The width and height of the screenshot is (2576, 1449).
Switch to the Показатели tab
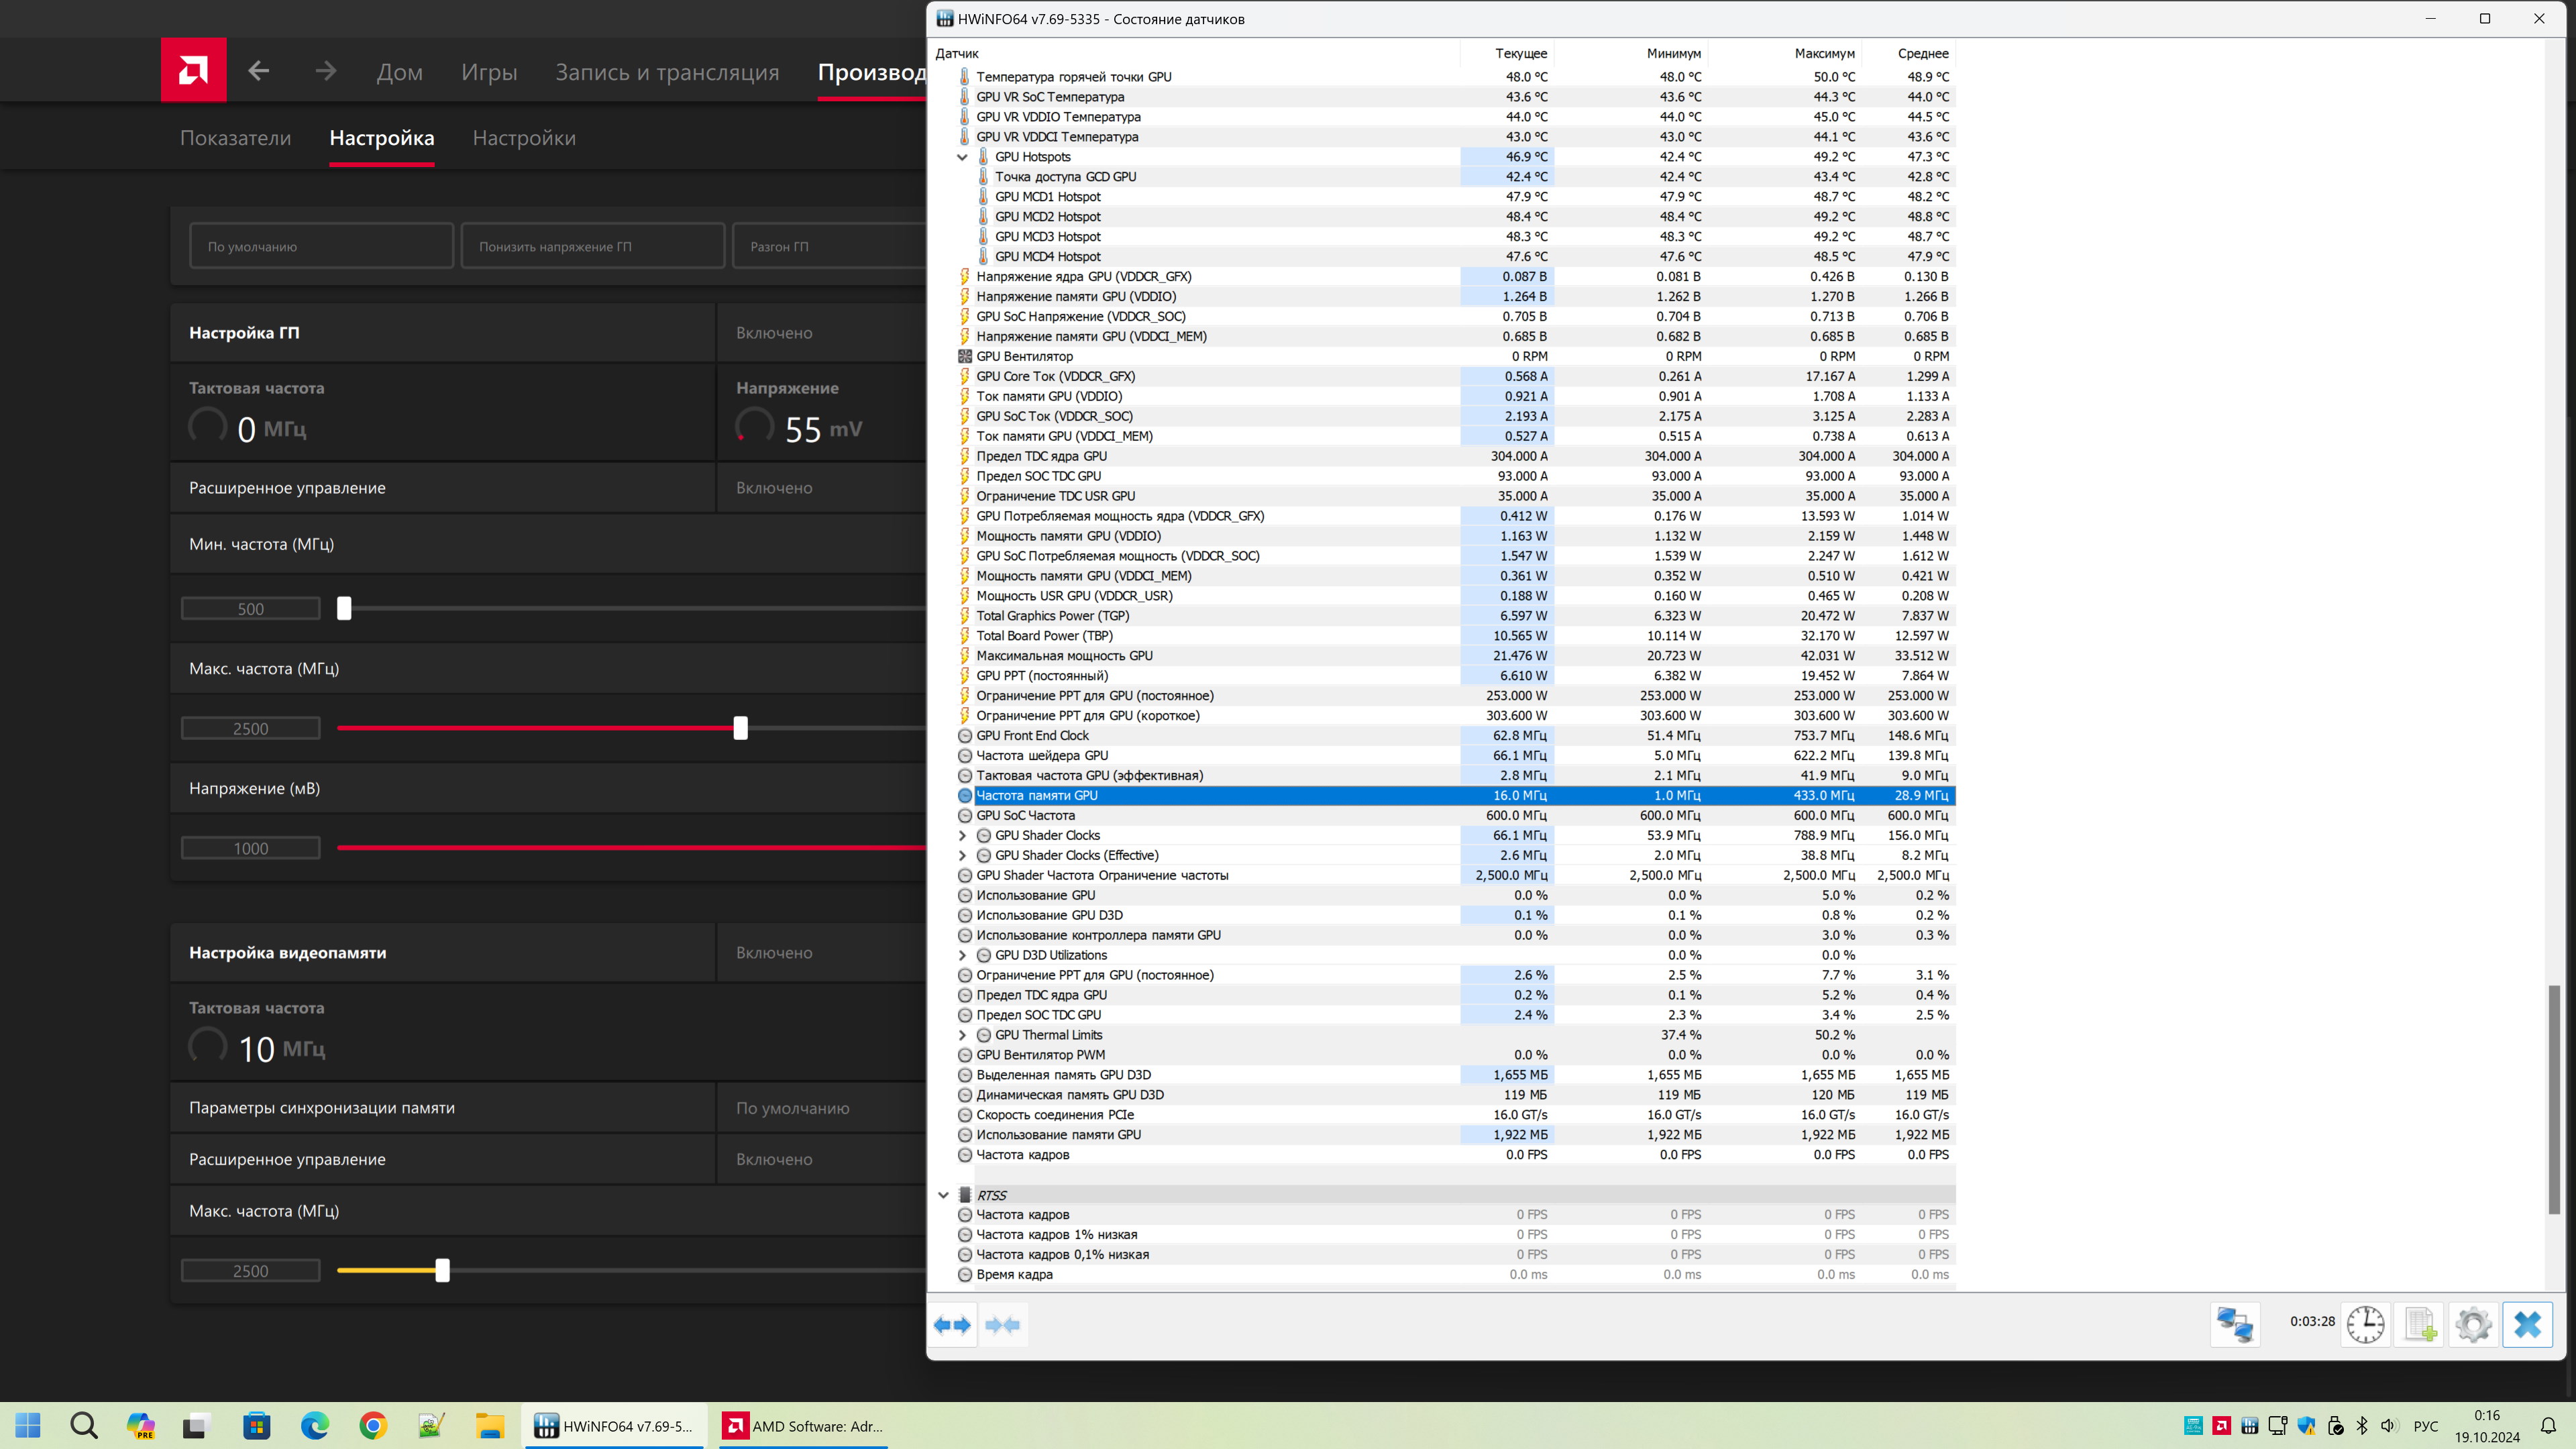[x=235, y=138]
